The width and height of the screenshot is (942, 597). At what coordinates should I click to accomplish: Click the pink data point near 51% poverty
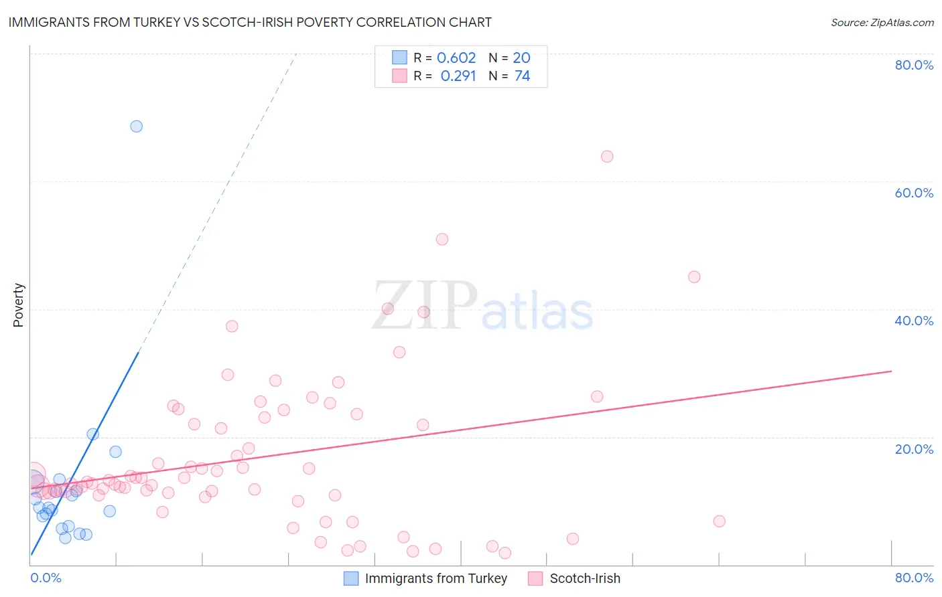(442, 239)
